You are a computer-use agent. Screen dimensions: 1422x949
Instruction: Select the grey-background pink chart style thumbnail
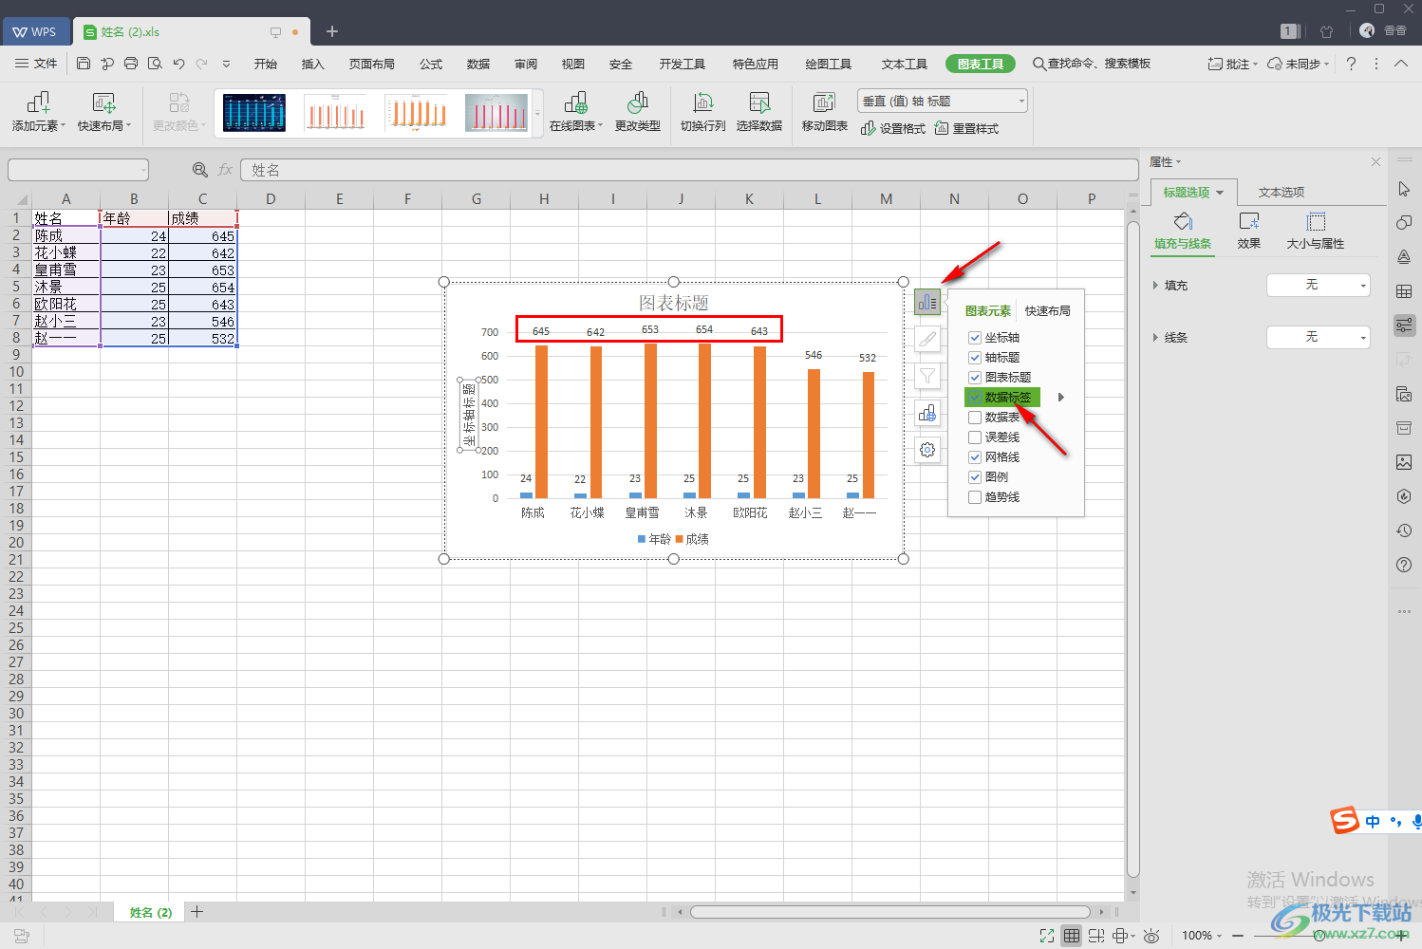tap(496, 113)
